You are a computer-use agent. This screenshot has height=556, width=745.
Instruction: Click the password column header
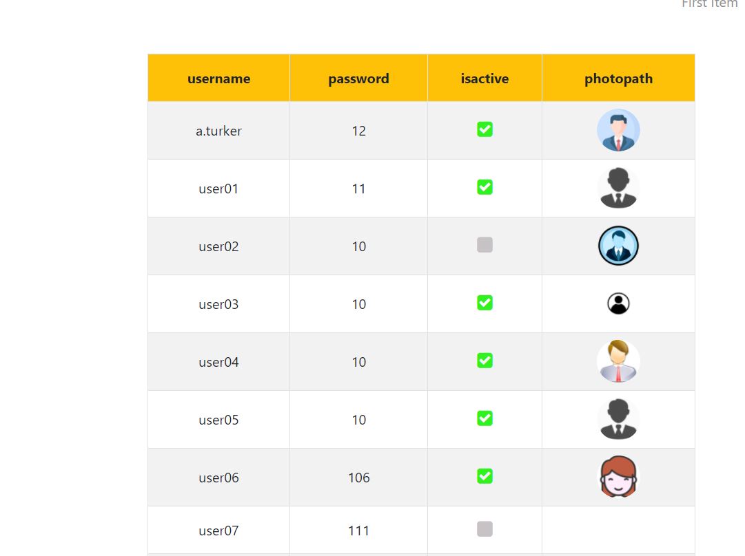pyautogui.click(x=359, y=78)
